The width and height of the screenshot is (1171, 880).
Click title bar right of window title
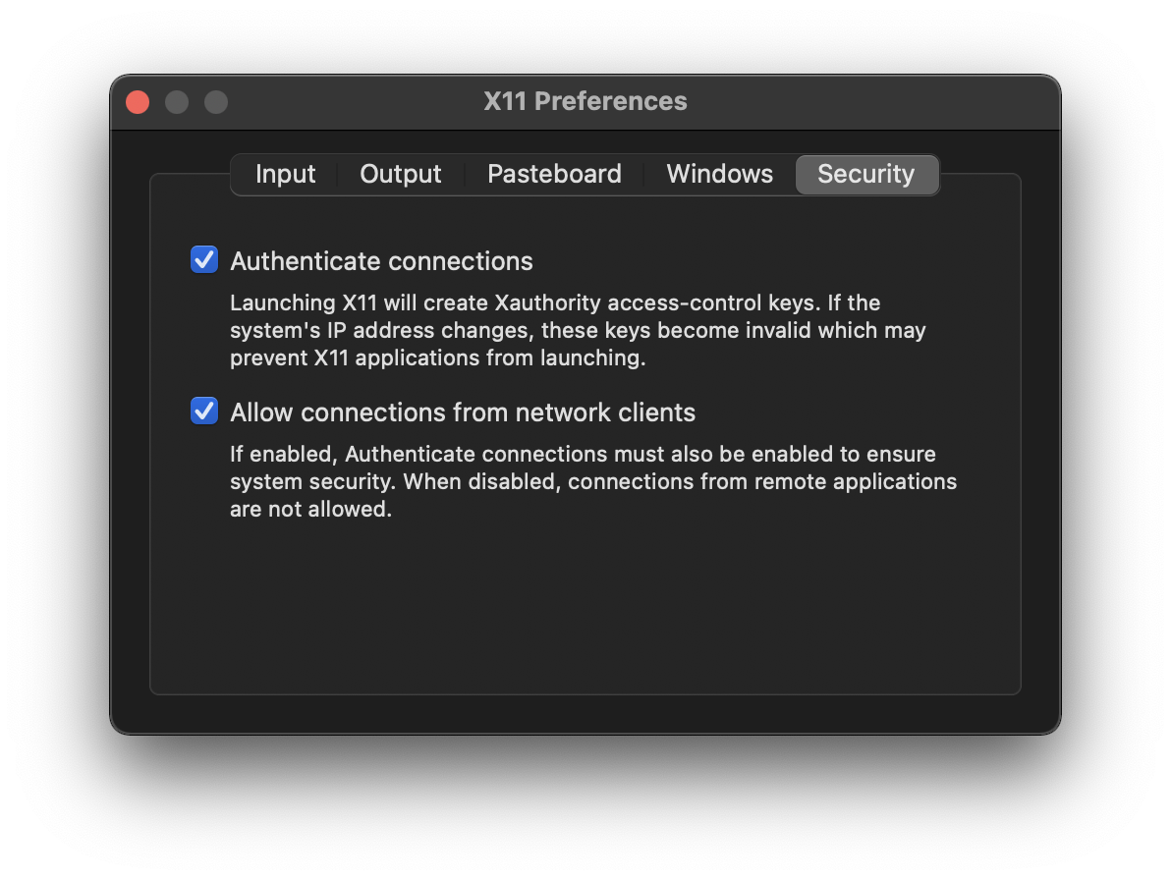[x=864, y=102]
